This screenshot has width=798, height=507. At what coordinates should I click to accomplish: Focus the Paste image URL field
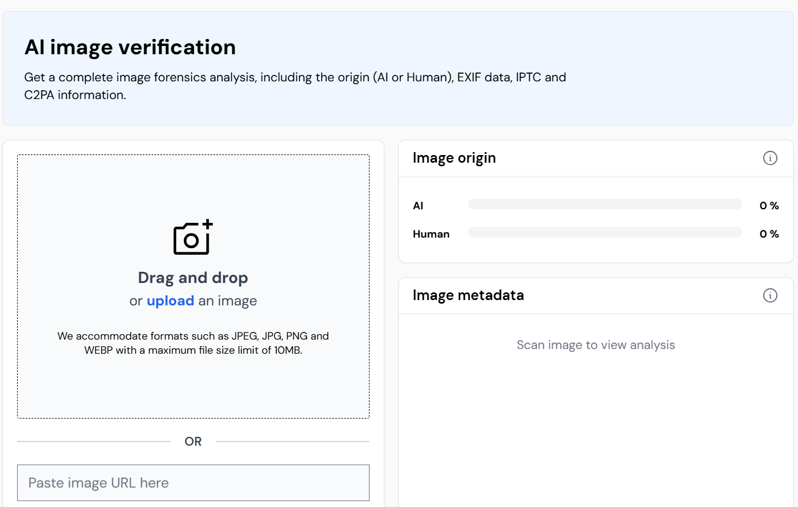coord(193,483)
